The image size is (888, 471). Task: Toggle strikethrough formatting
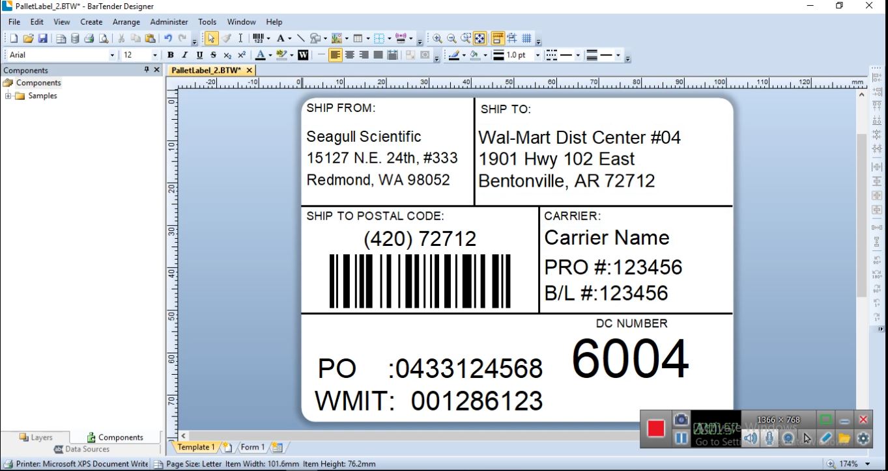(213, 55)
